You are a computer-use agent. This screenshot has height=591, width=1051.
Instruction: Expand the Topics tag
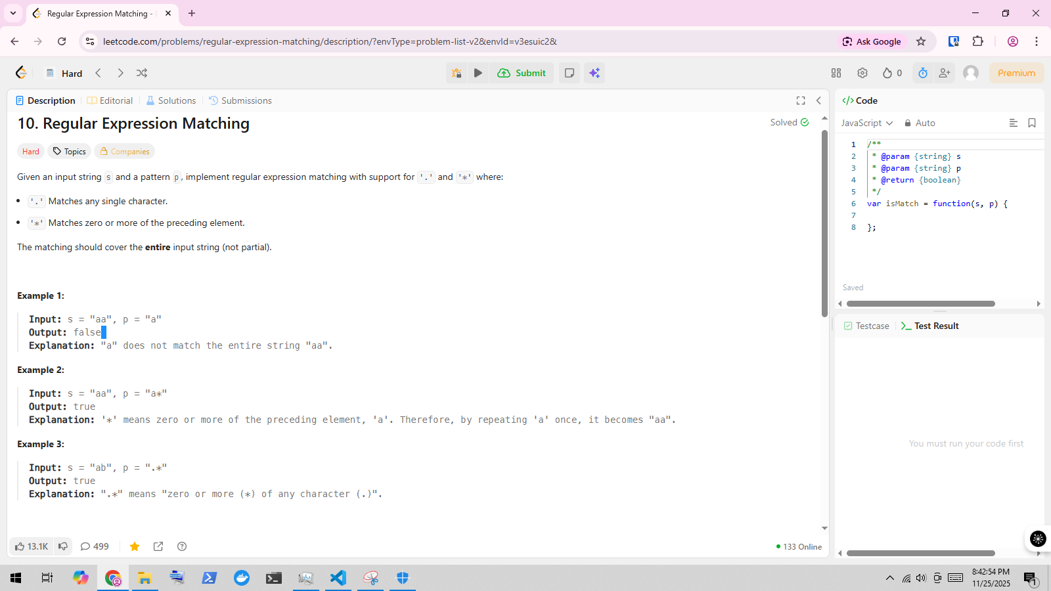point(70,152)
